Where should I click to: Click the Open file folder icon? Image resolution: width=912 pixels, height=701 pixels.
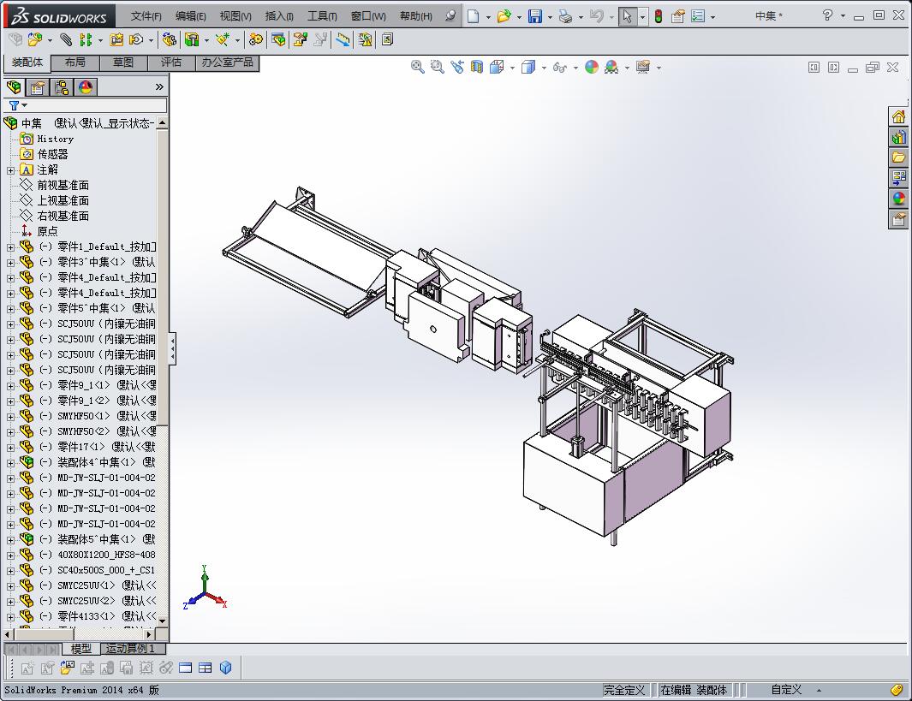pyautogui.click(x=504, y=16)
